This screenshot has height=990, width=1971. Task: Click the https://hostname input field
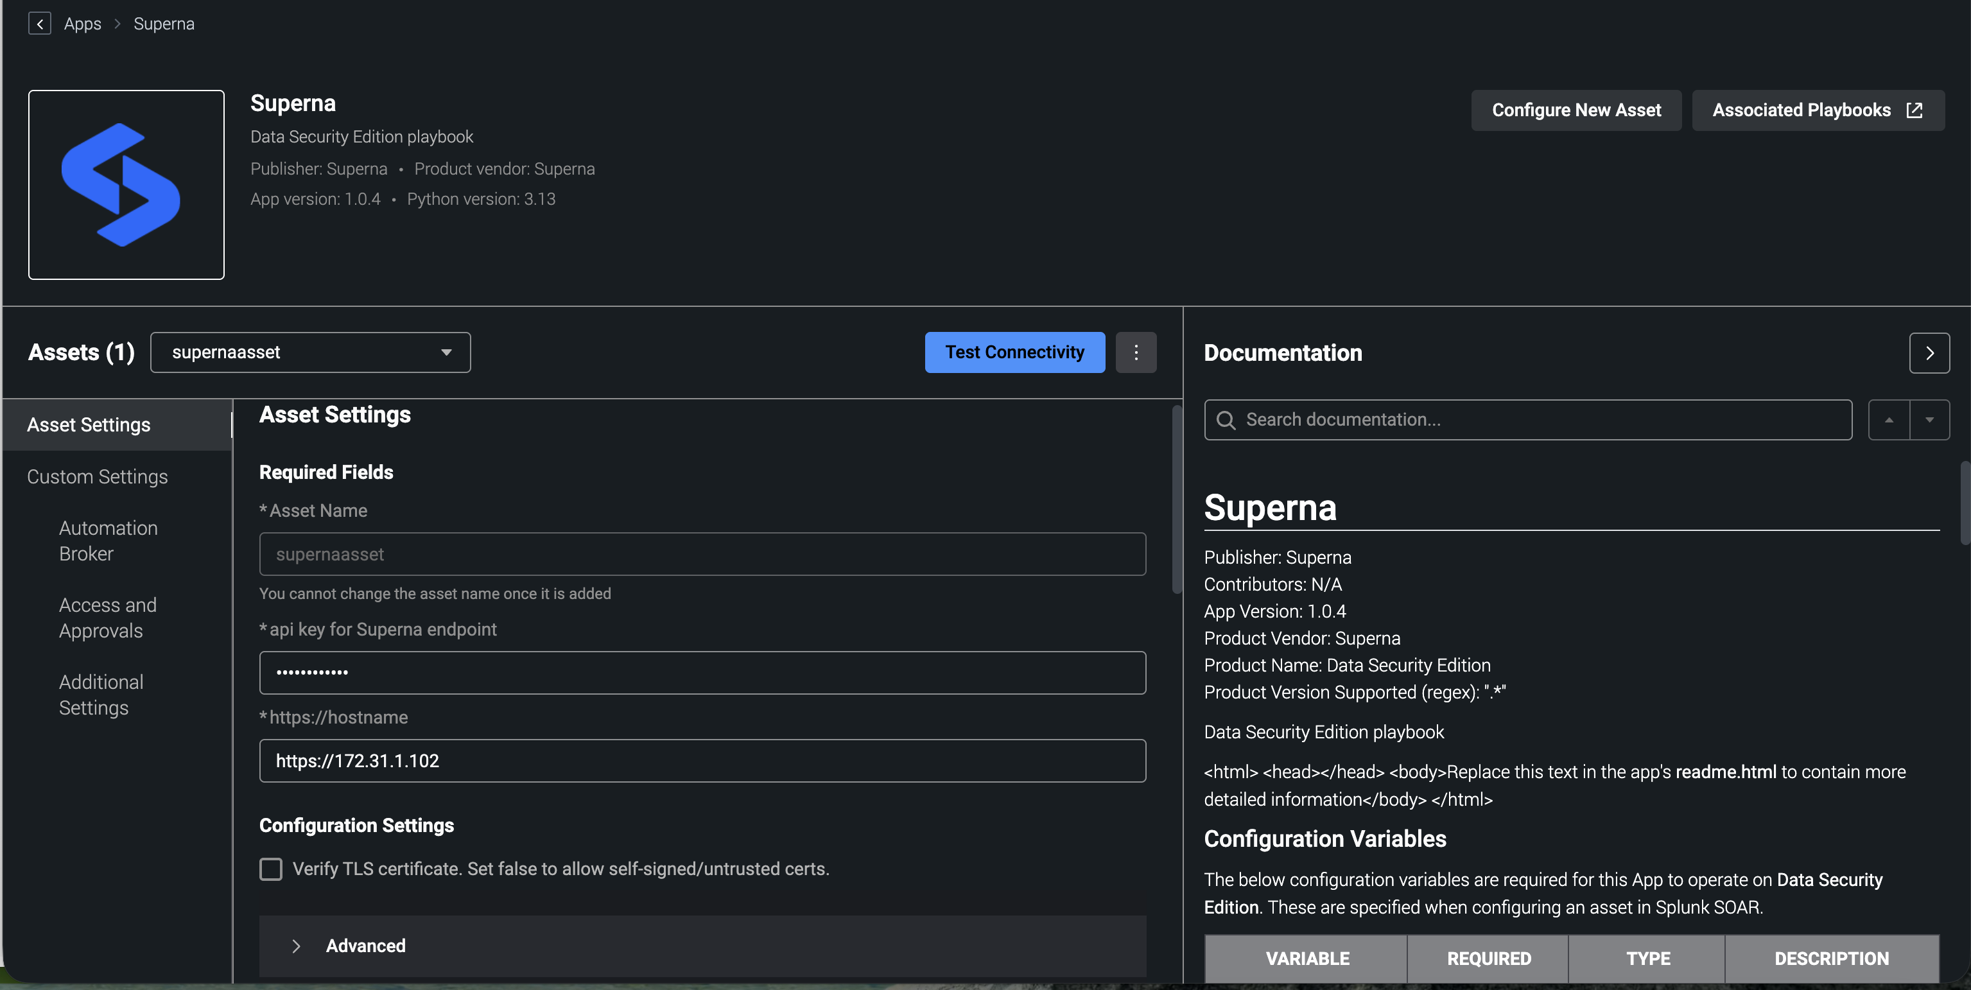click(702, 761)
